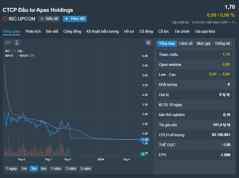This screenshot has height=178, width=239.
Task: Open the chart type line icon
Action: (x=8, y=43)
